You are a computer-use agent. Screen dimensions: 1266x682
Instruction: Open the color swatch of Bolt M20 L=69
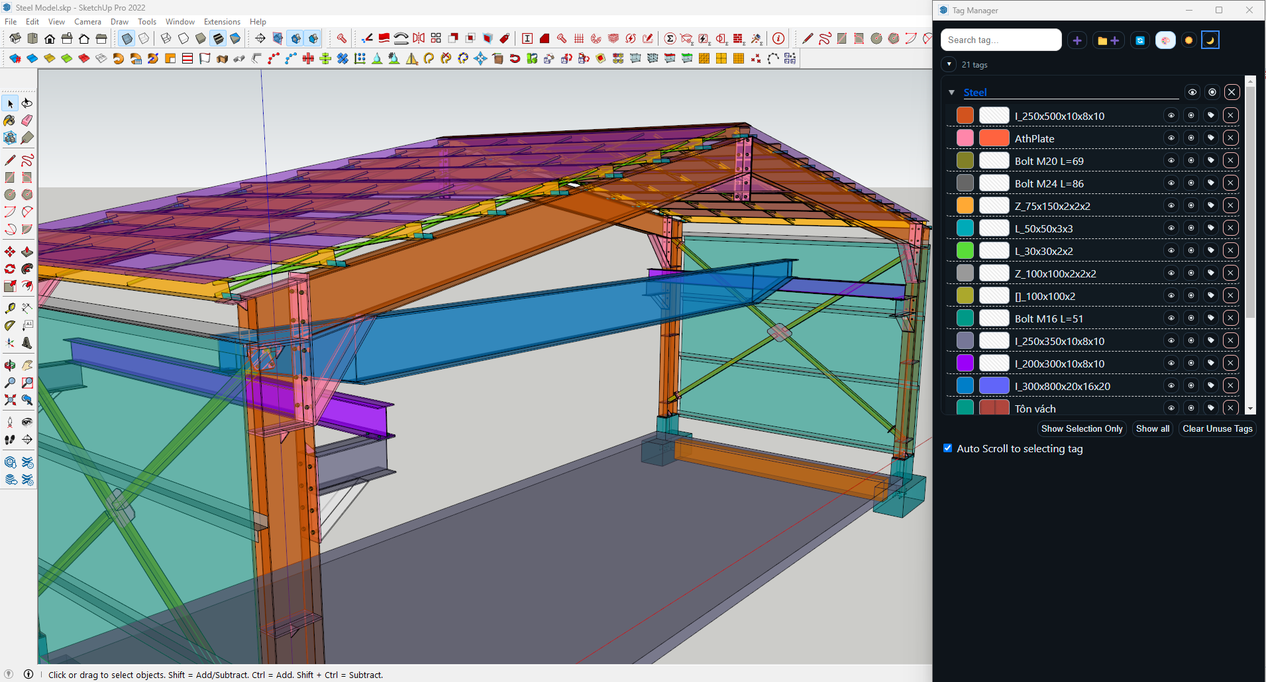[965, 161]
